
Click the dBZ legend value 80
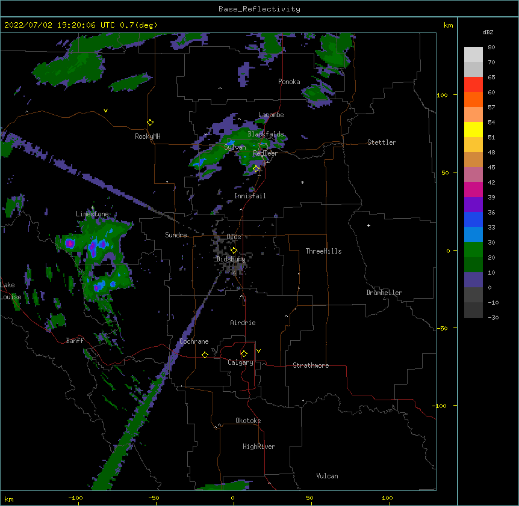[491, 47]
